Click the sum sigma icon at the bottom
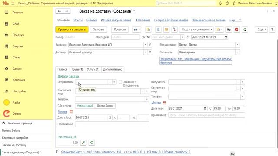 tap(57, 152)
